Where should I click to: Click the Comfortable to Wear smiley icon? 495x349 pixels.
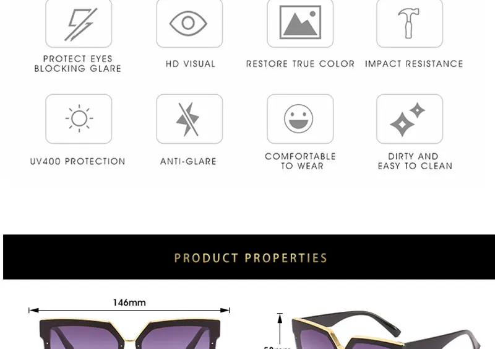pyautogui.click(x=300, y=118)
